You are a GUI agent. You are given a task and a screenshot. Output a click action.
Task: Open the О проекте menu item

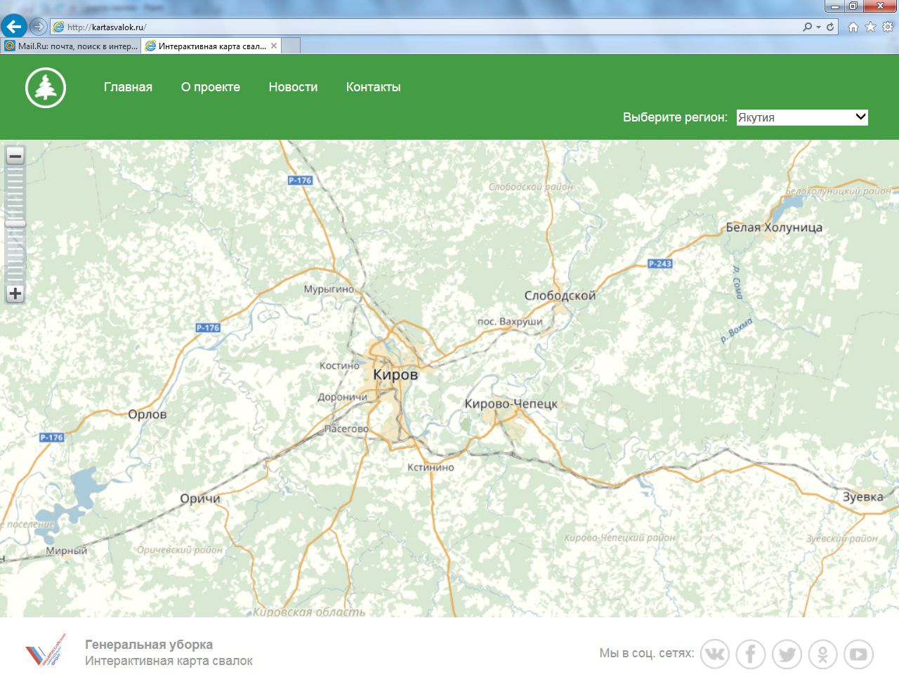(211, 87)
